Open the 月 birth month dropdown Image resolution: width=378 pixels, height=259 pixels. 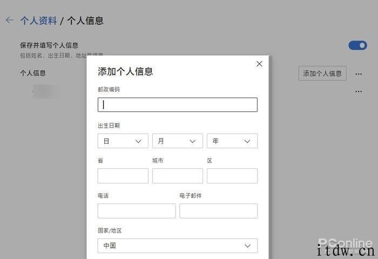(x=178, y=141)
